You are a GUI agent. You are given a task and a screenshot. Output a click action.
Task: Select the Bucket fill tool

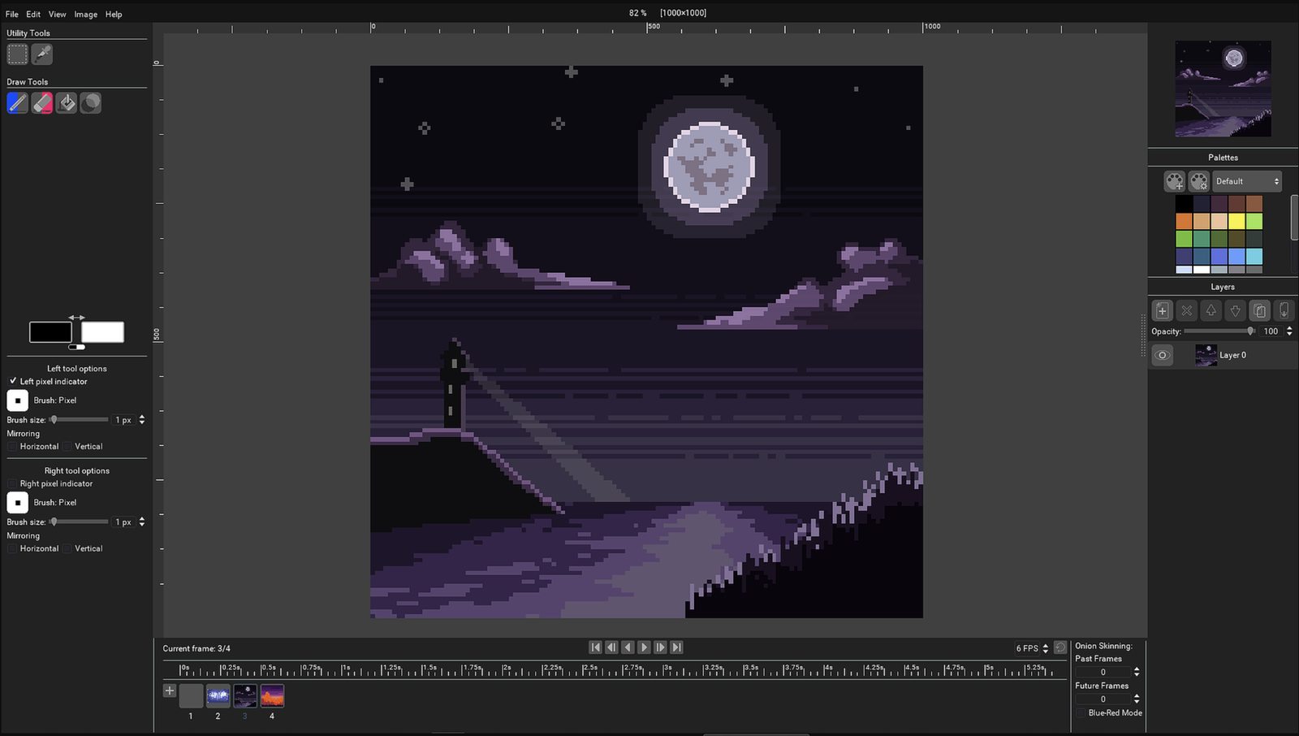[67, 103]
